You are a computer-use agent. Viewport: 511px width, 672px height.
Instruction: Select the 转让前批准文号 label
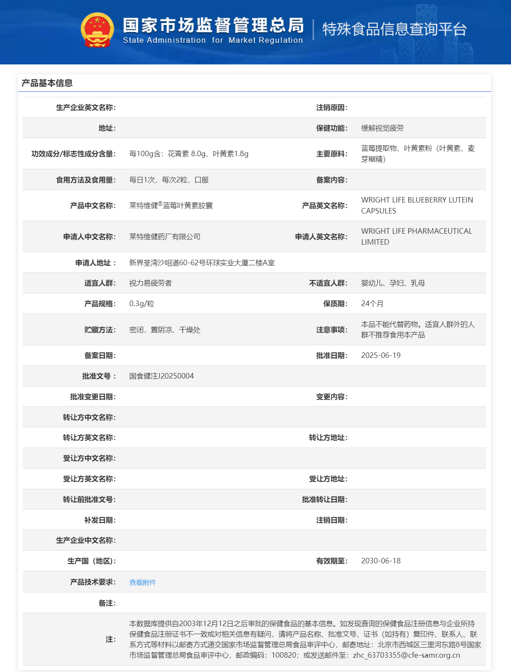tap(90, 499)
